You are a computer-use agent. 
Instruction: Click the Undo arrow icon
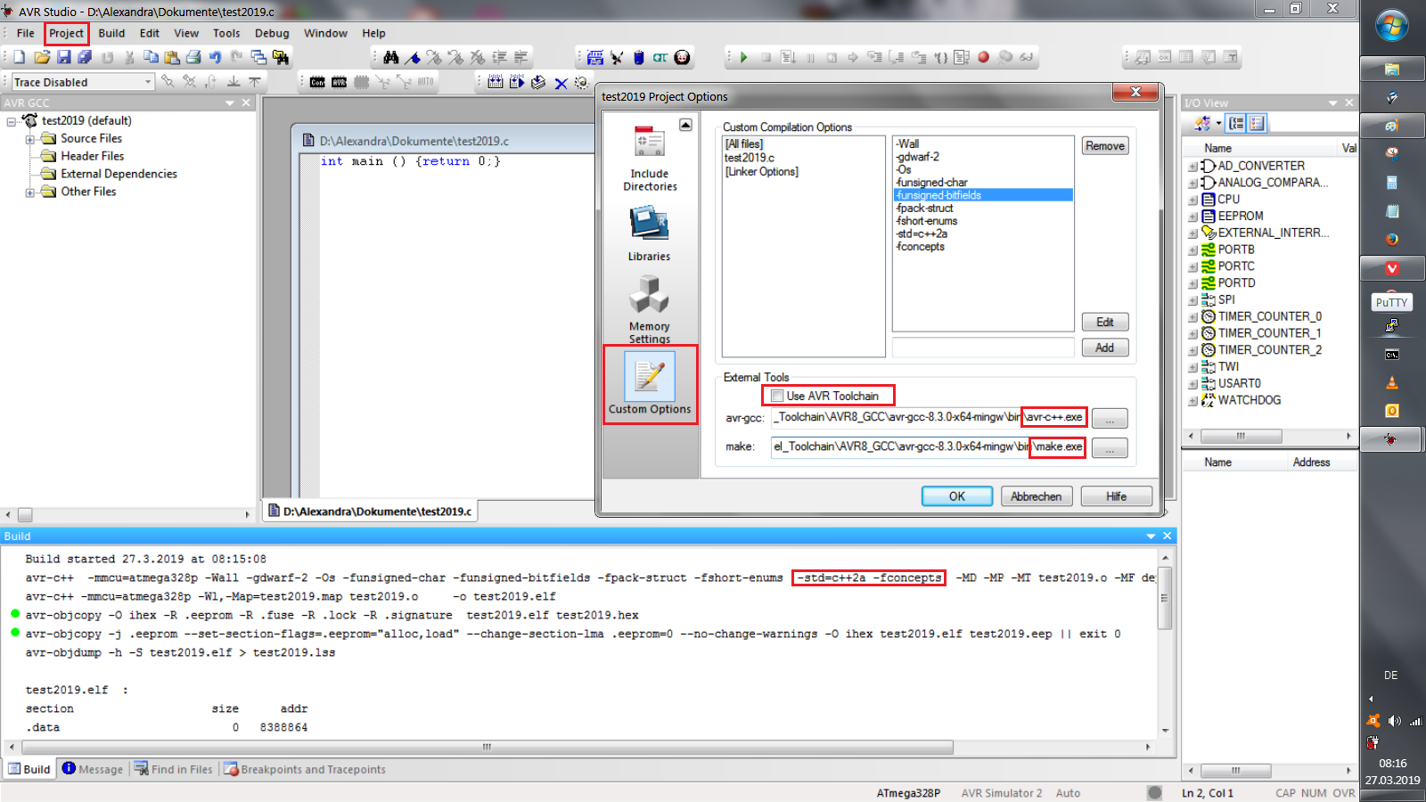click(x=215, y=57)
